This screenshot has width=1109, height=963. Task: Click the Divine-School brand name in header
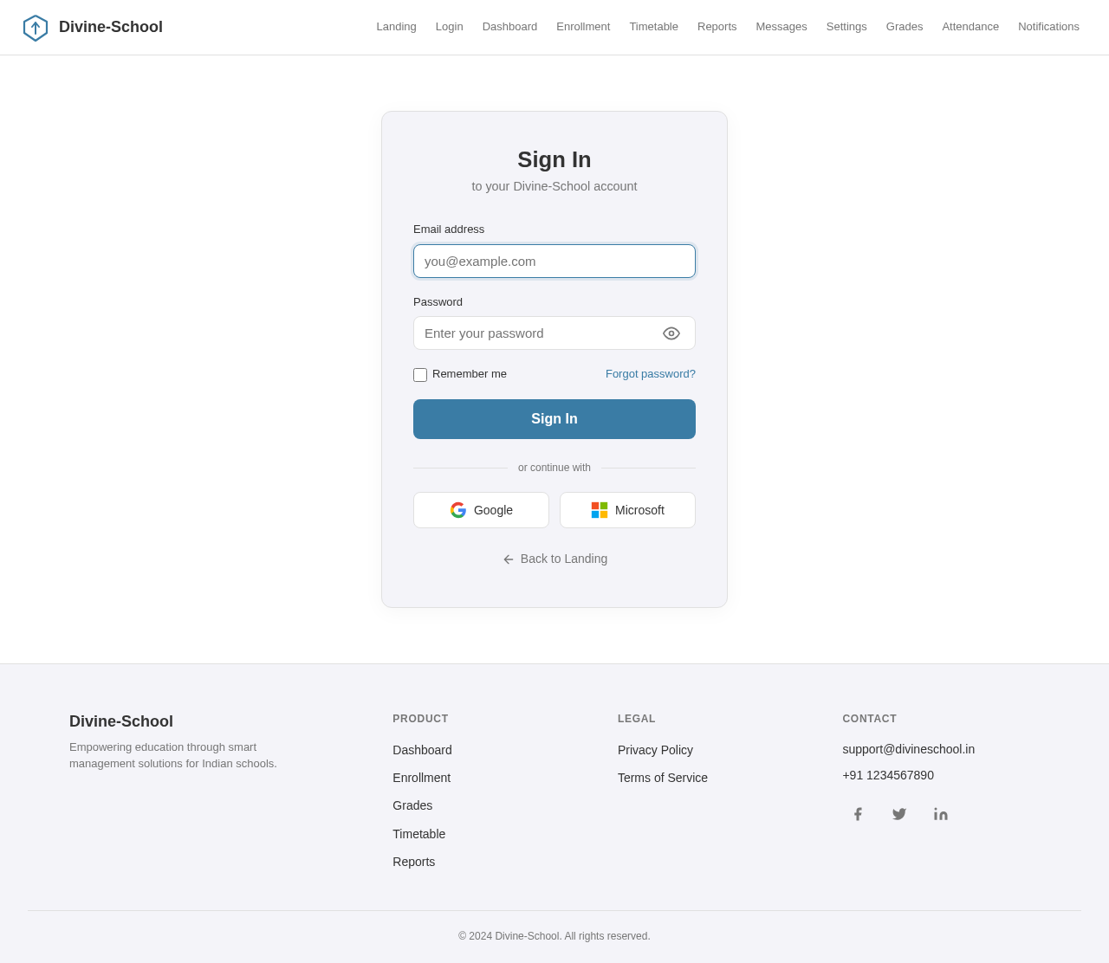tap(111, 27)
